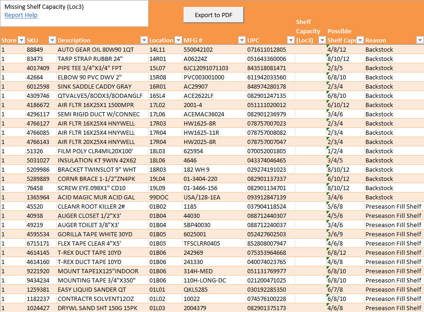This screenshot has height=312, width=424.
Task: Select MFG number TFSCLRR0405
Action: pos(202,243)
